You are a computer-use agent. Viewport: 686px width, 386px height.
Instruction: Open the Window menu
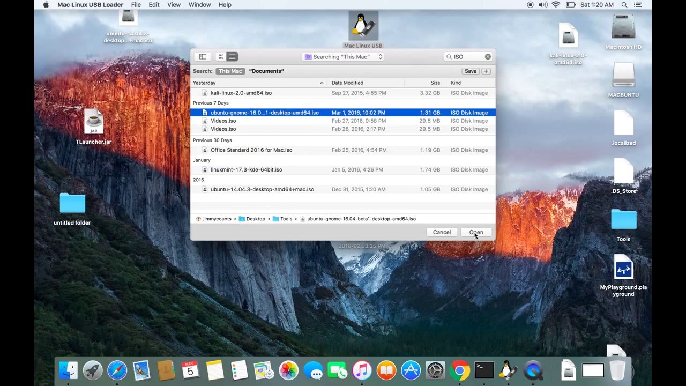tap(199, 5)
